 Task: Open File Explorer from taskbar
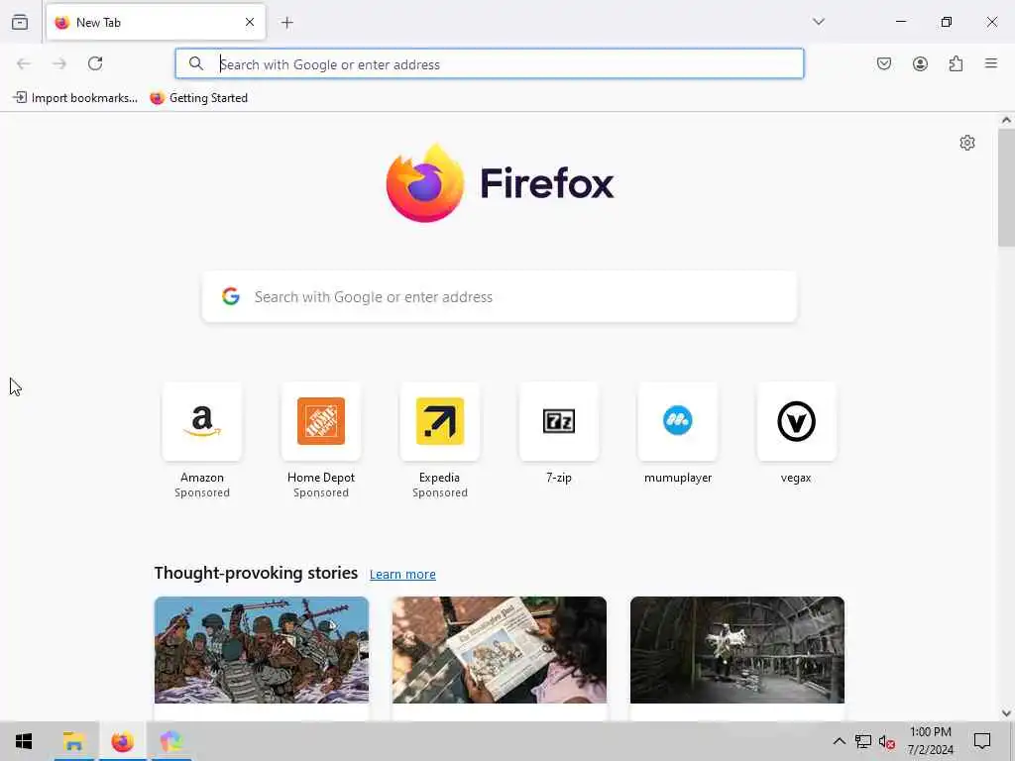click(x=73, y=741)
